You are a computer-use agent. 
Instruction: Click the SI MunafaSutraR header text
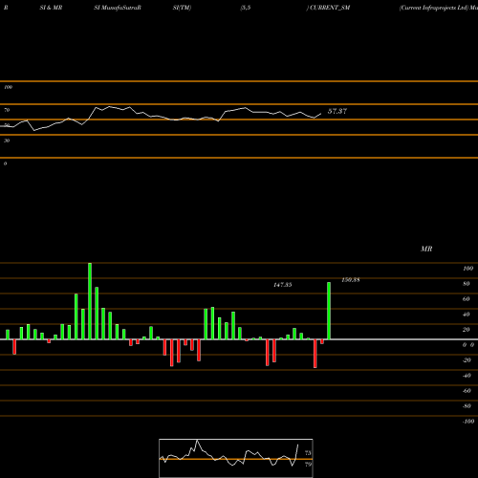(118, 8)
